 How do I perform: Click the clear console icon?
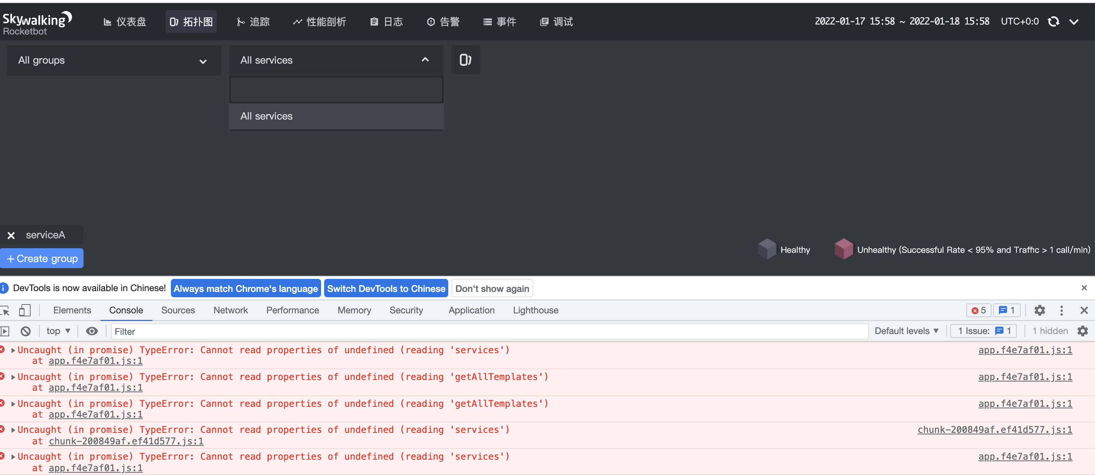26,331
